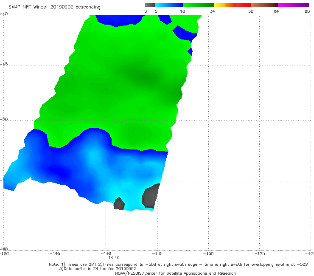Click the colorbar tick label '64'

click(x=276, y=11)
